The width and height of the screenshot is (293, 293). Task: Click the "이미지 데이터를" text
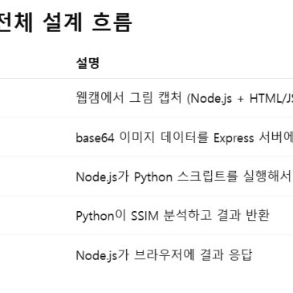(164, 137)
